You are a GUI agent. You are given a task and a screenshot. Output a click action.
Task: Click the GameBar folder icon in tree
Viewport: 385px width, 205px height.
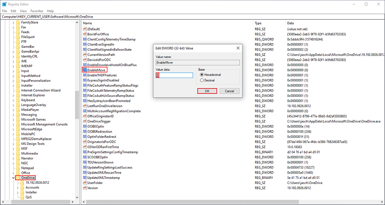18,47
